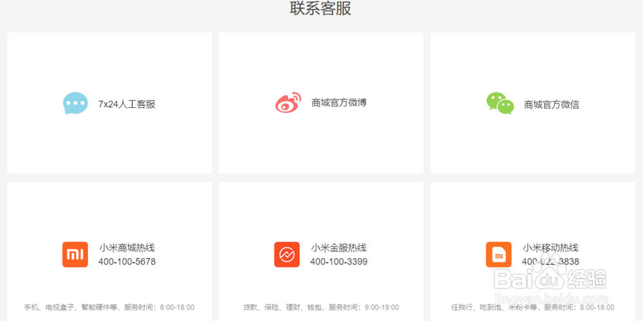Click text 贷款、保险、理财、钱包 service hours

click(321, 307)
